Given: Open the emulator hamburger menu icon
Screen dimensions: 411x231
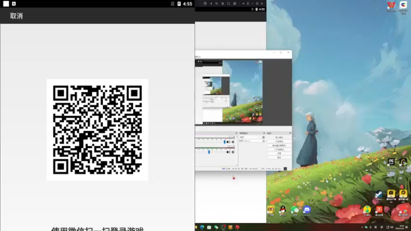Looking at the screenshot, I should [x=248, y=4].
